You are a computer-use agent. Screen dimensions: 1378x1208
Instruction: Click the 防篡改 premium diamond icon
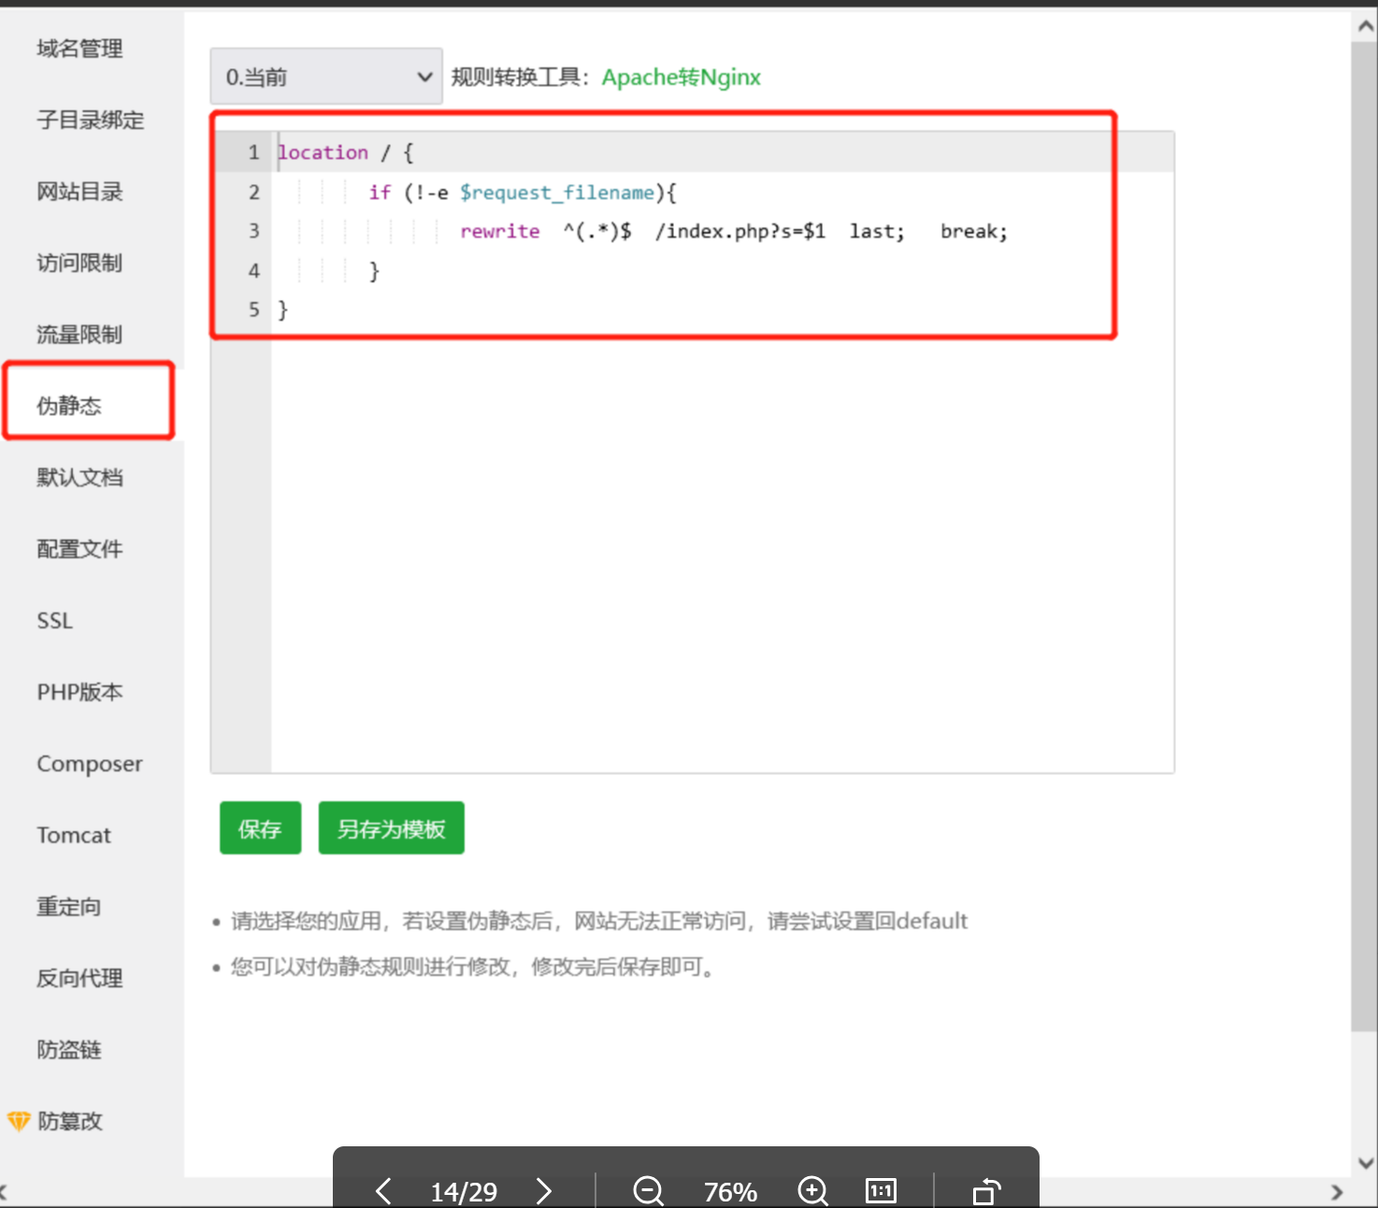click(19, 1121)
